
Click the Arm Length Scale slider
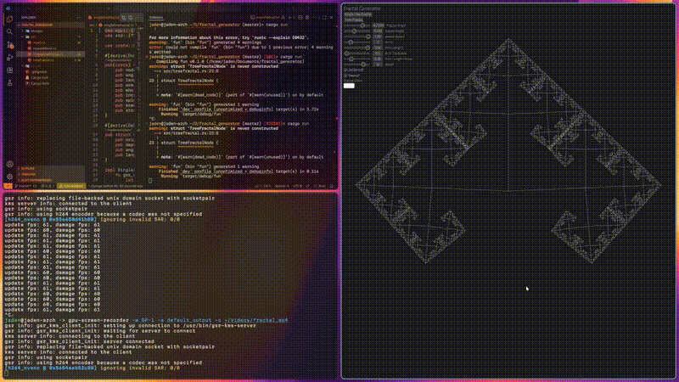(x=357, y=59)
